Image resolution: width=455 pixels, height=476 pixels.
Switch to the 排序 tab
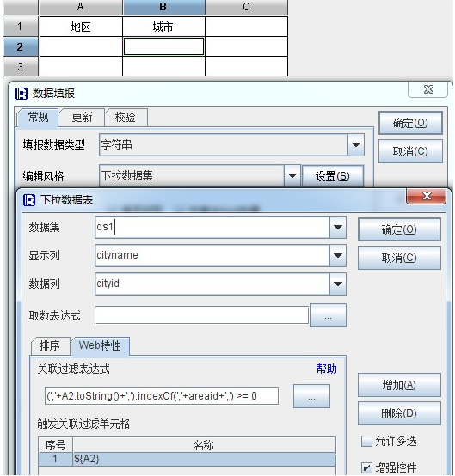click(50, 345)
